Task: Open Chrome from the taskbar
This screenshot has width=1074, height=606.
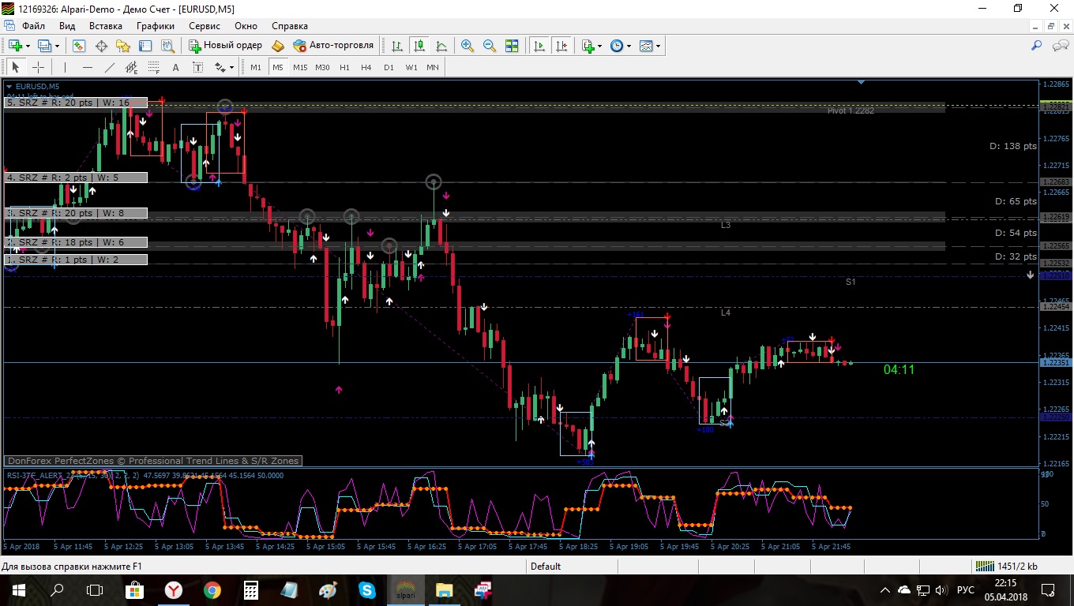Action: pyautogui.click(x=212, y=589)
